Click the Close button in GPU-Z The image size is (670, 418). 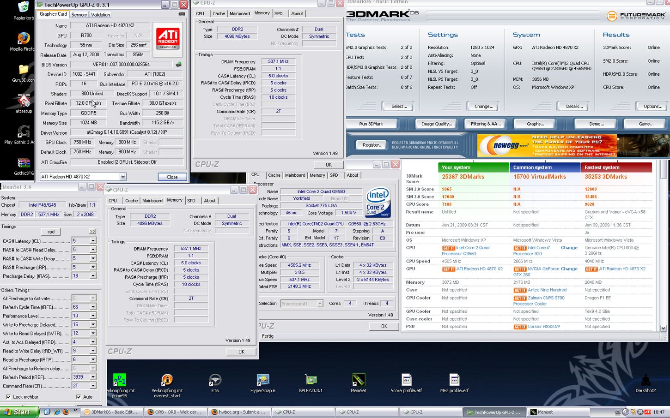(x=172, y=177)
